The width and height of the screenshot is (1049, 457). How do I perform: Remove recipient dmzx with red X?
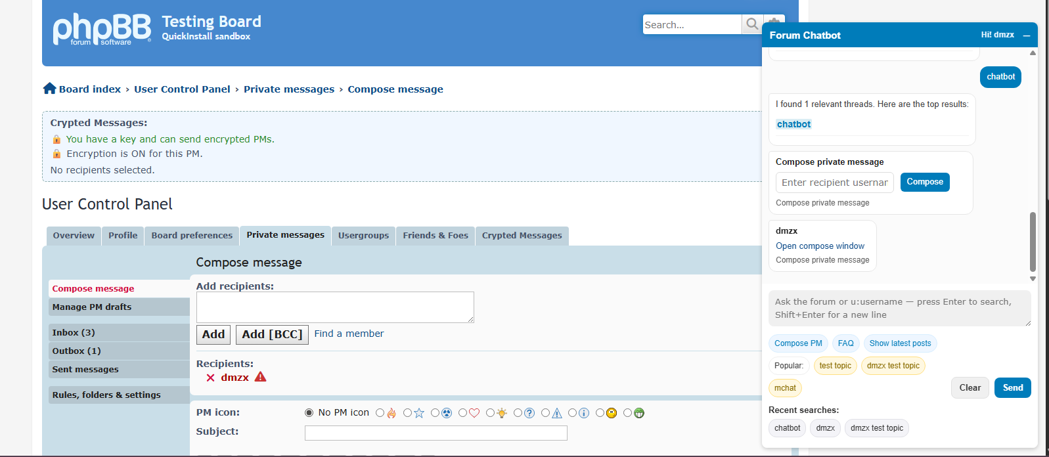point(210,378)
